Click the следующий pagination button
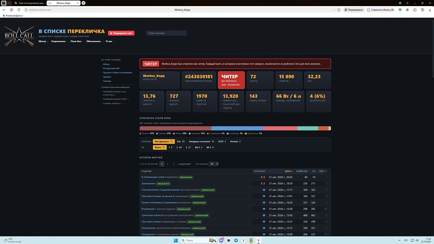The width and height of the screenshot is (434, 244). (x=185, y=164)
